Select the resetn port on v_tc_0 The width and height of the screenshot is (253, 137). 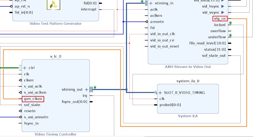coord(30,111)
